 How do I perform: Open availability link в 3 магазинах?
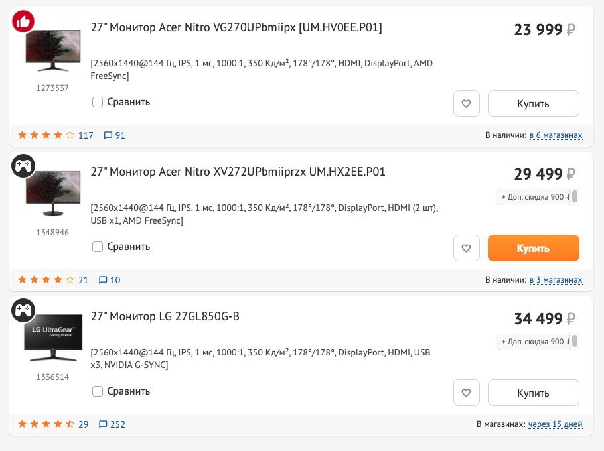(556, 280)
